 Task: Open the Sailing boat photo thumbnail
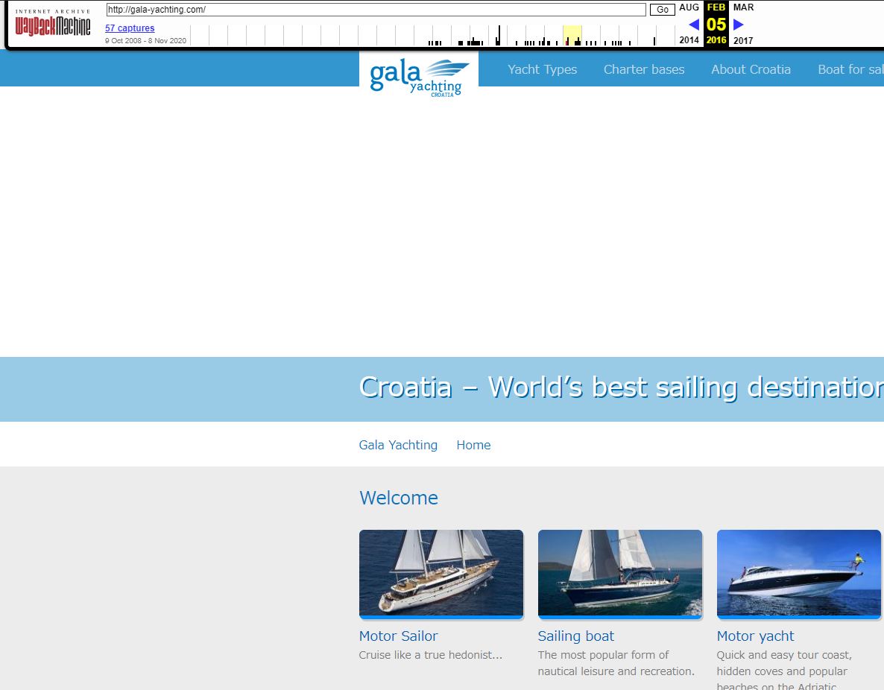click(x=620, y=573)
